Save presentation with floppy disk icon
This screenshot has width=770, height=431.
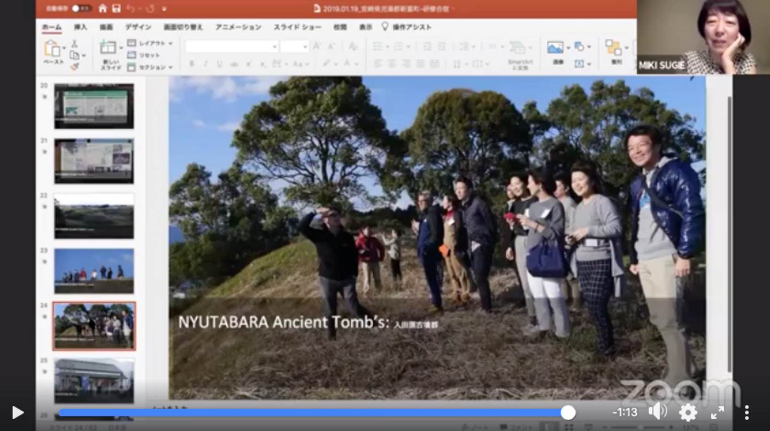click(117, 9)
